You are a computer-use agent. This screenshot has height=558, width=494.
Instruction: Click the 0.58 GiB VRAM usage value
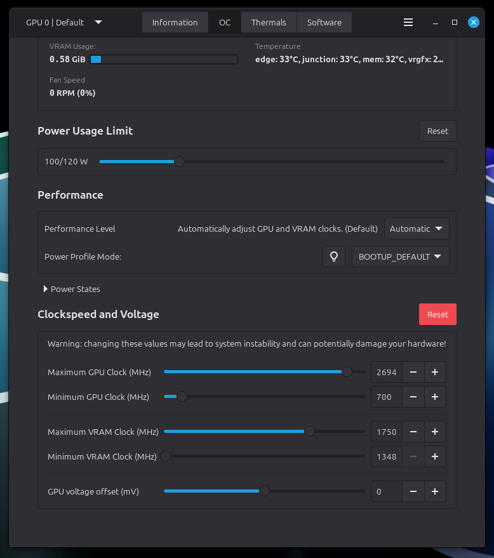tap(67, 60)
